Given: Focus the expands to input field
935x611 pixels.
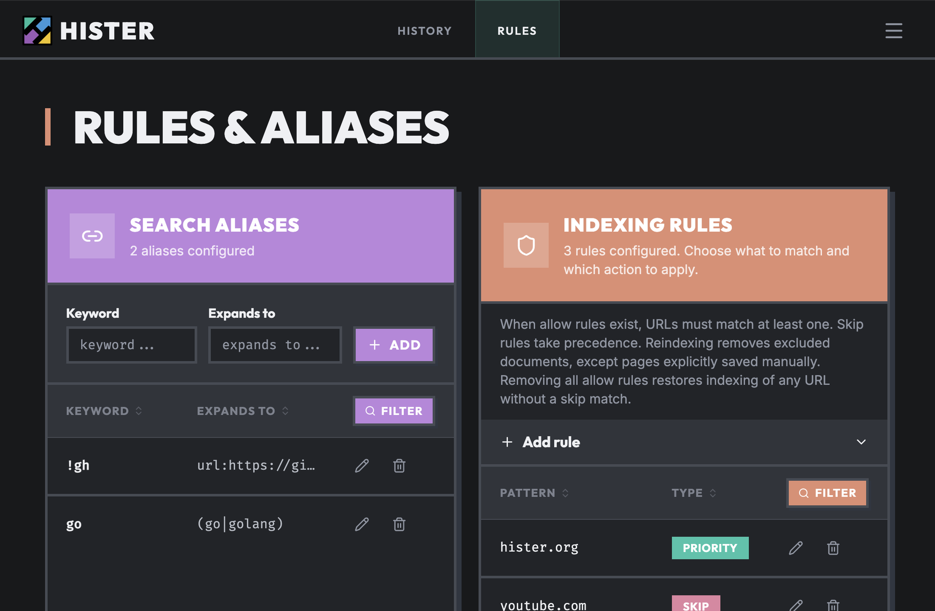Looking at the screenshot, I should pyautogui.click(x=275, y=345).
